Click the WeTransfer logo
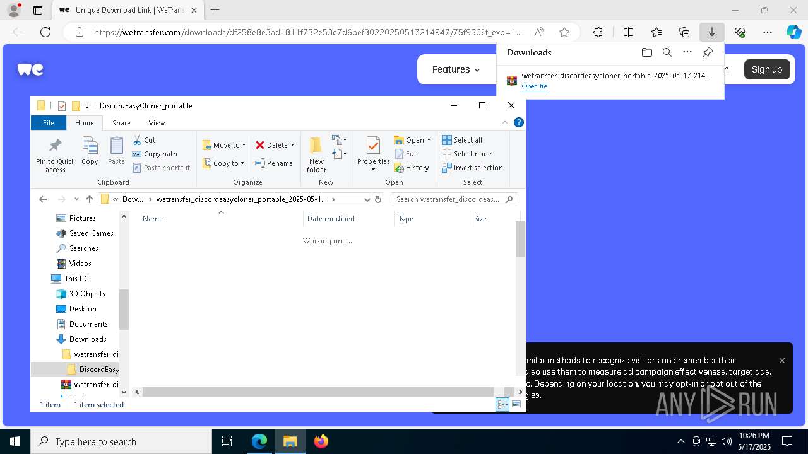The image size is (808, 454). 30,69
